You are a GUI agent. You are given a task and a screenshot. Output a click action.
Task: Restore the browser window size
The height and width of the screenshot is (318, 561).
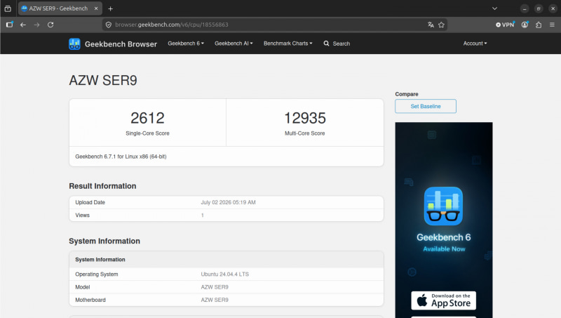click(539, 8)
